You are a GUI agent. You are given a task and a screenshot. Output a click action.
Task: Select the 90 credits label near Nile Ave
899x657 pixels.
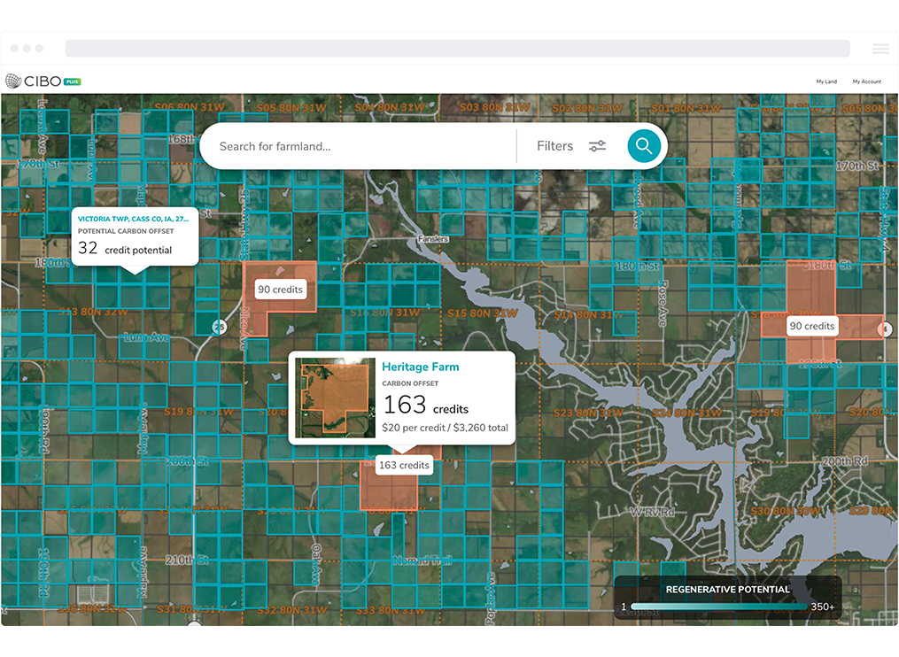(280, 290)
